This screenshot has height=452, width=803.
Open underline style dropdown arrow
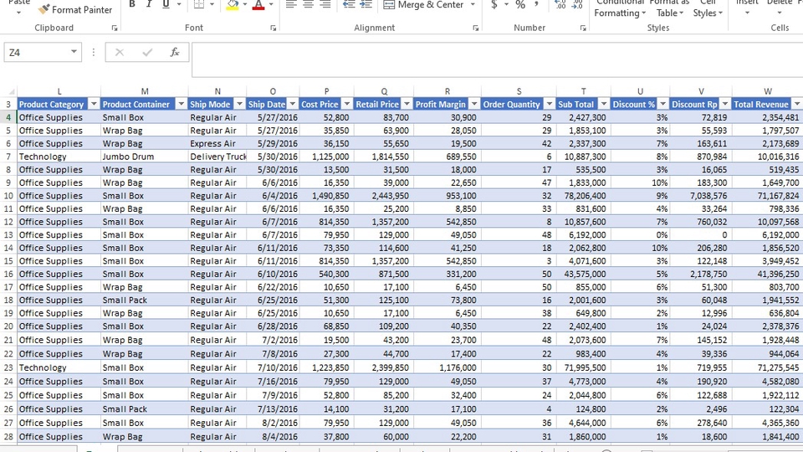pos(179,5)
